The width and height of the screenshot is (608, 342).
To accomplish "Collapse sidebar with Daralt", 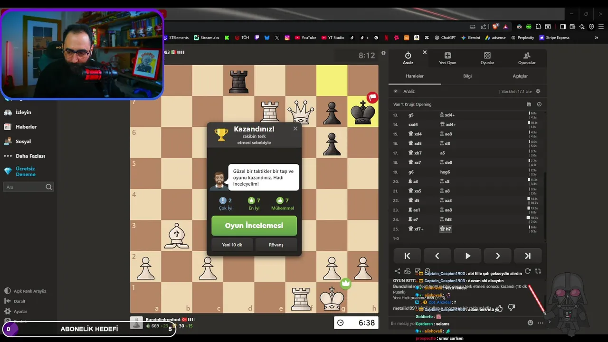I will (x=15, y=301).
